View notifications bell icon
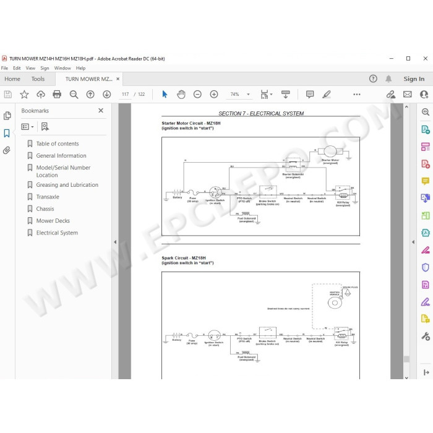The image size is (433, 433). 388,79
